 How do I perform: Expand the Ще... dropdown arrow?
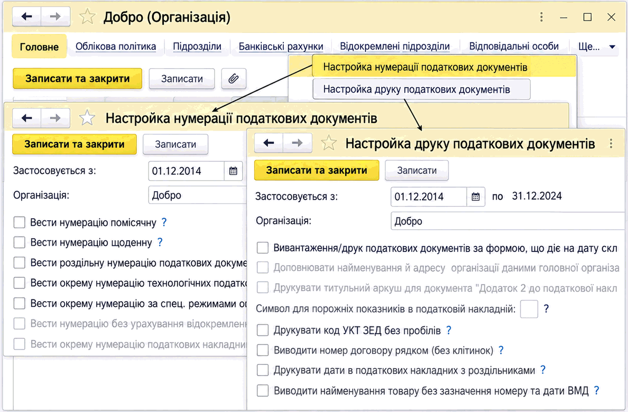click(612, 47)
